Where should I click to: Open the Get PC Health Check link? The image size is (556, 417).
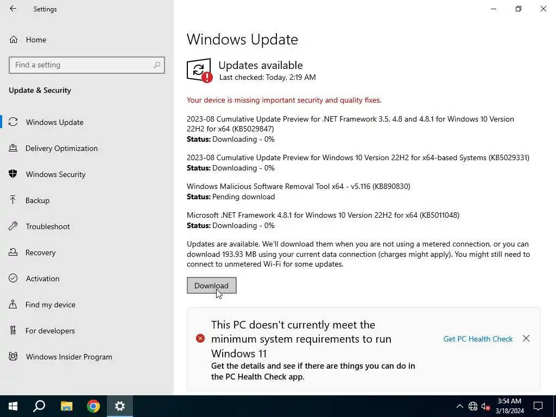[478, 339]
